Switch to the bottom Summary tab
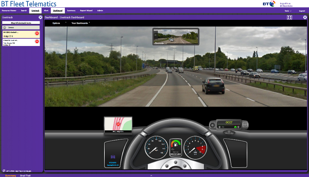Viewport: 309px width, 177px height. pyautogui.click(x=11, y=176)
